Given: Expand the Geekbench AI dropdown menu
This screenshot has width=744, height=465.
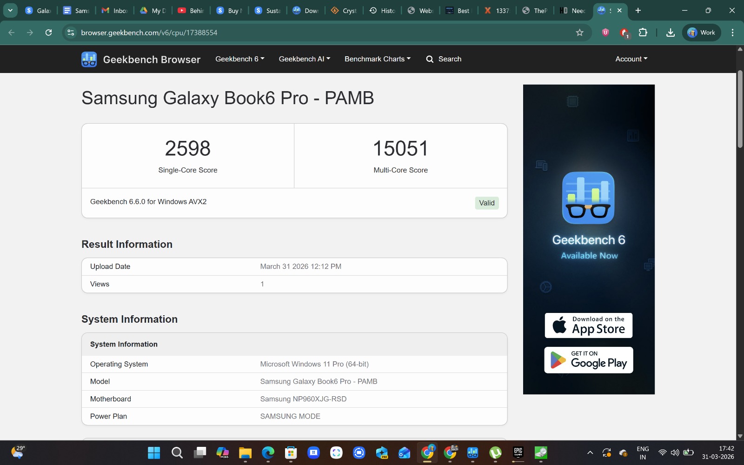Looking at the screenshot, I should 304,59.
